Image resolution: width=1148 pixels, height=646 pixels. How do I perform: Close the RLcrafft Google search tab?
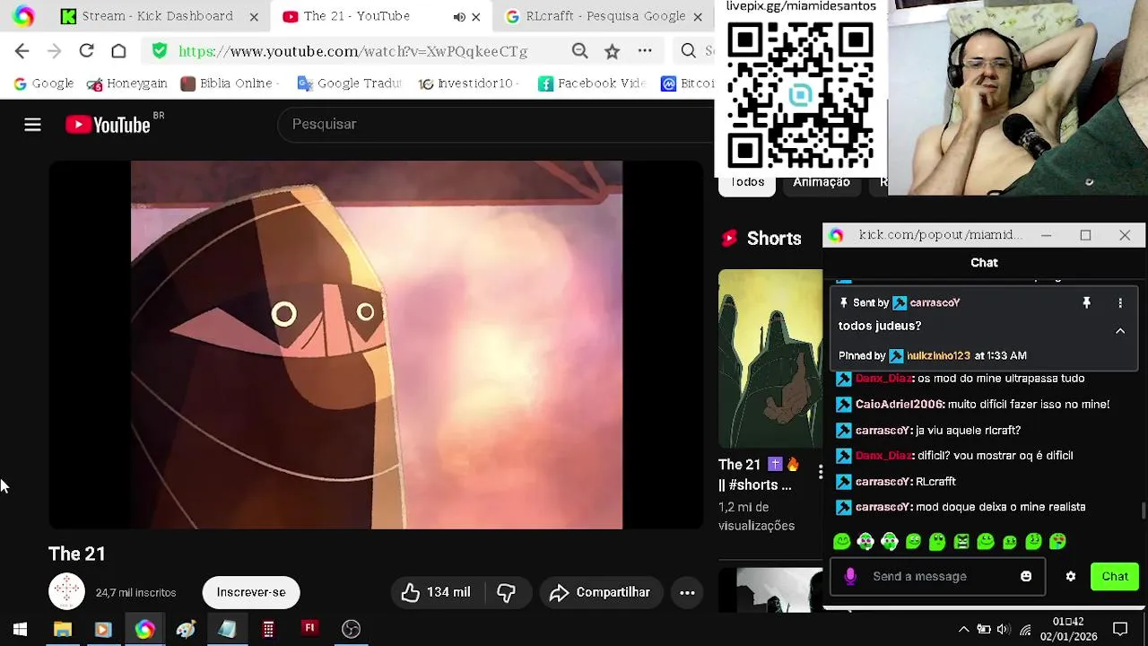point(698,16)
